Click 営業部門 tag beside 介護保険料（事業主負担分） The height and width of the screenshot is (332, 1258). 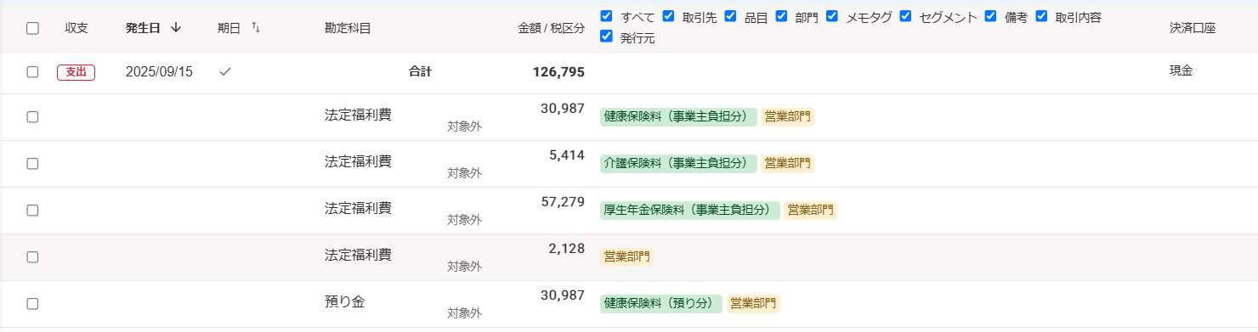point(787,164)
